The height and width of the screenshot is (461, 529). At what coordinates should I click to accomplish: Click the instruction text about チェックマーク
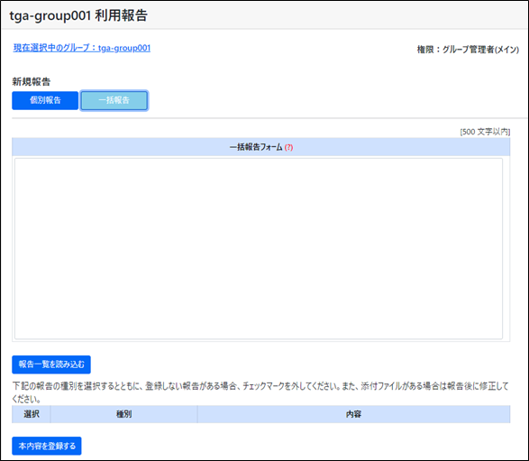[x=260, y=392]
